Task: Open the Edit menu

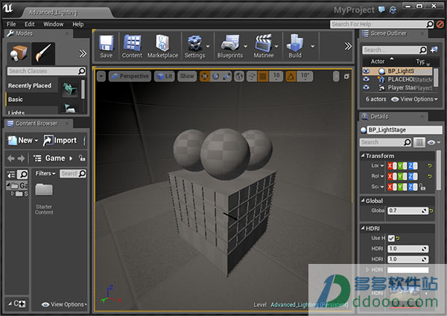Action: pos(29,25)
